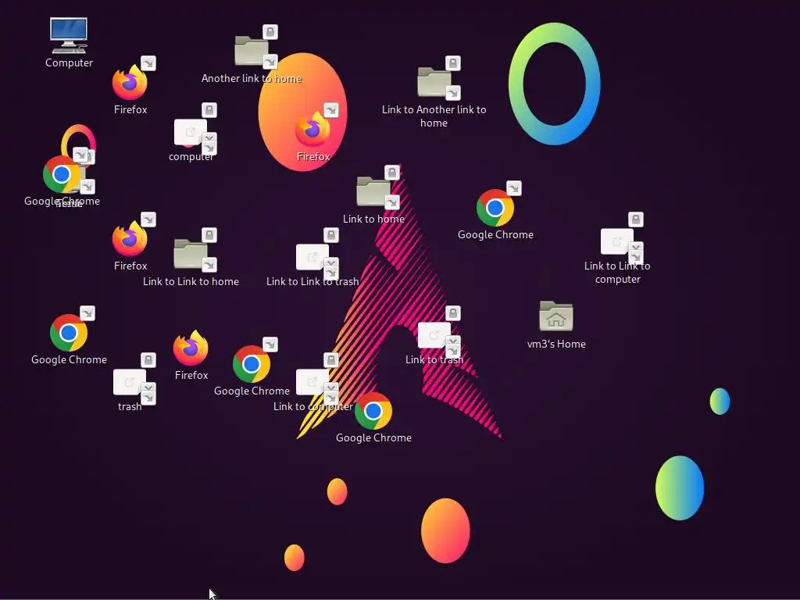Open the vm3's Home folder icon
This screenshot has width=800, height=600.
(556, 316)
